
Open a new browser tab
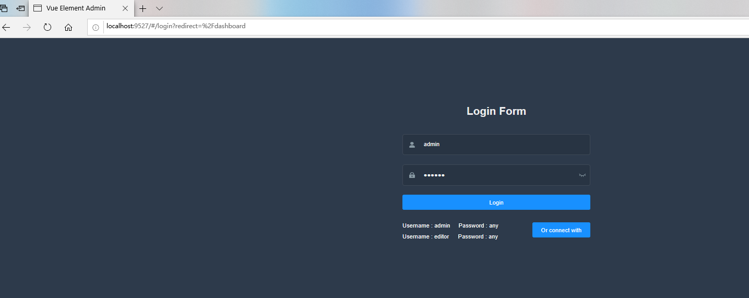142,8
